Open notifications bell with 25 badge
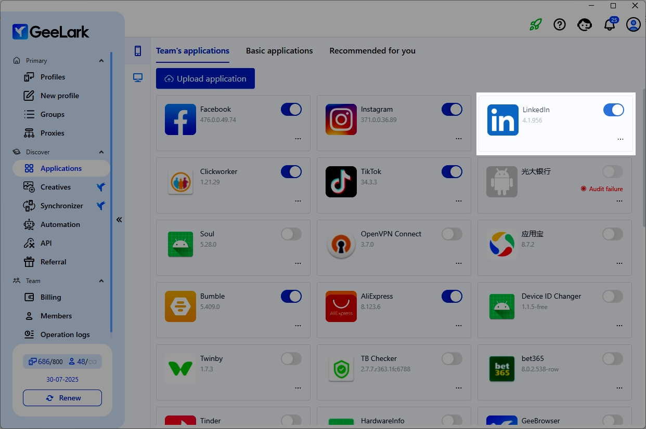This screenshot has width=646, height=429. tap(610, 24)
